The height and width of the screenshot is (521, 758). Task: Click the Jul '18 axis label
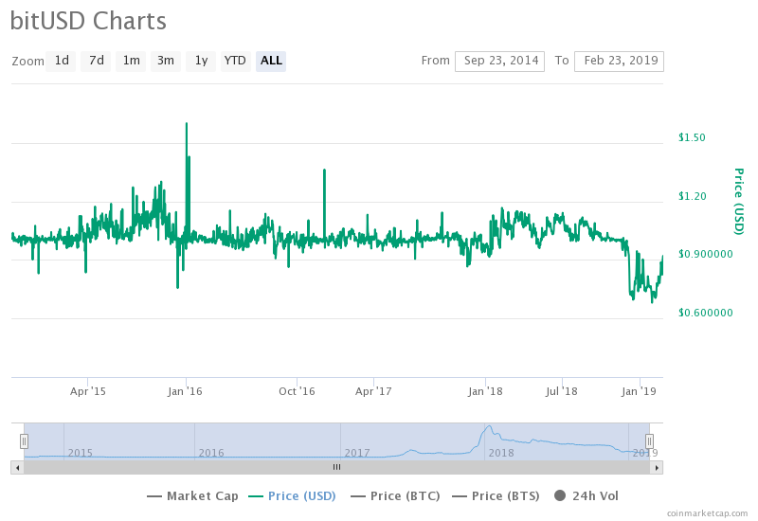pos(562,391)
